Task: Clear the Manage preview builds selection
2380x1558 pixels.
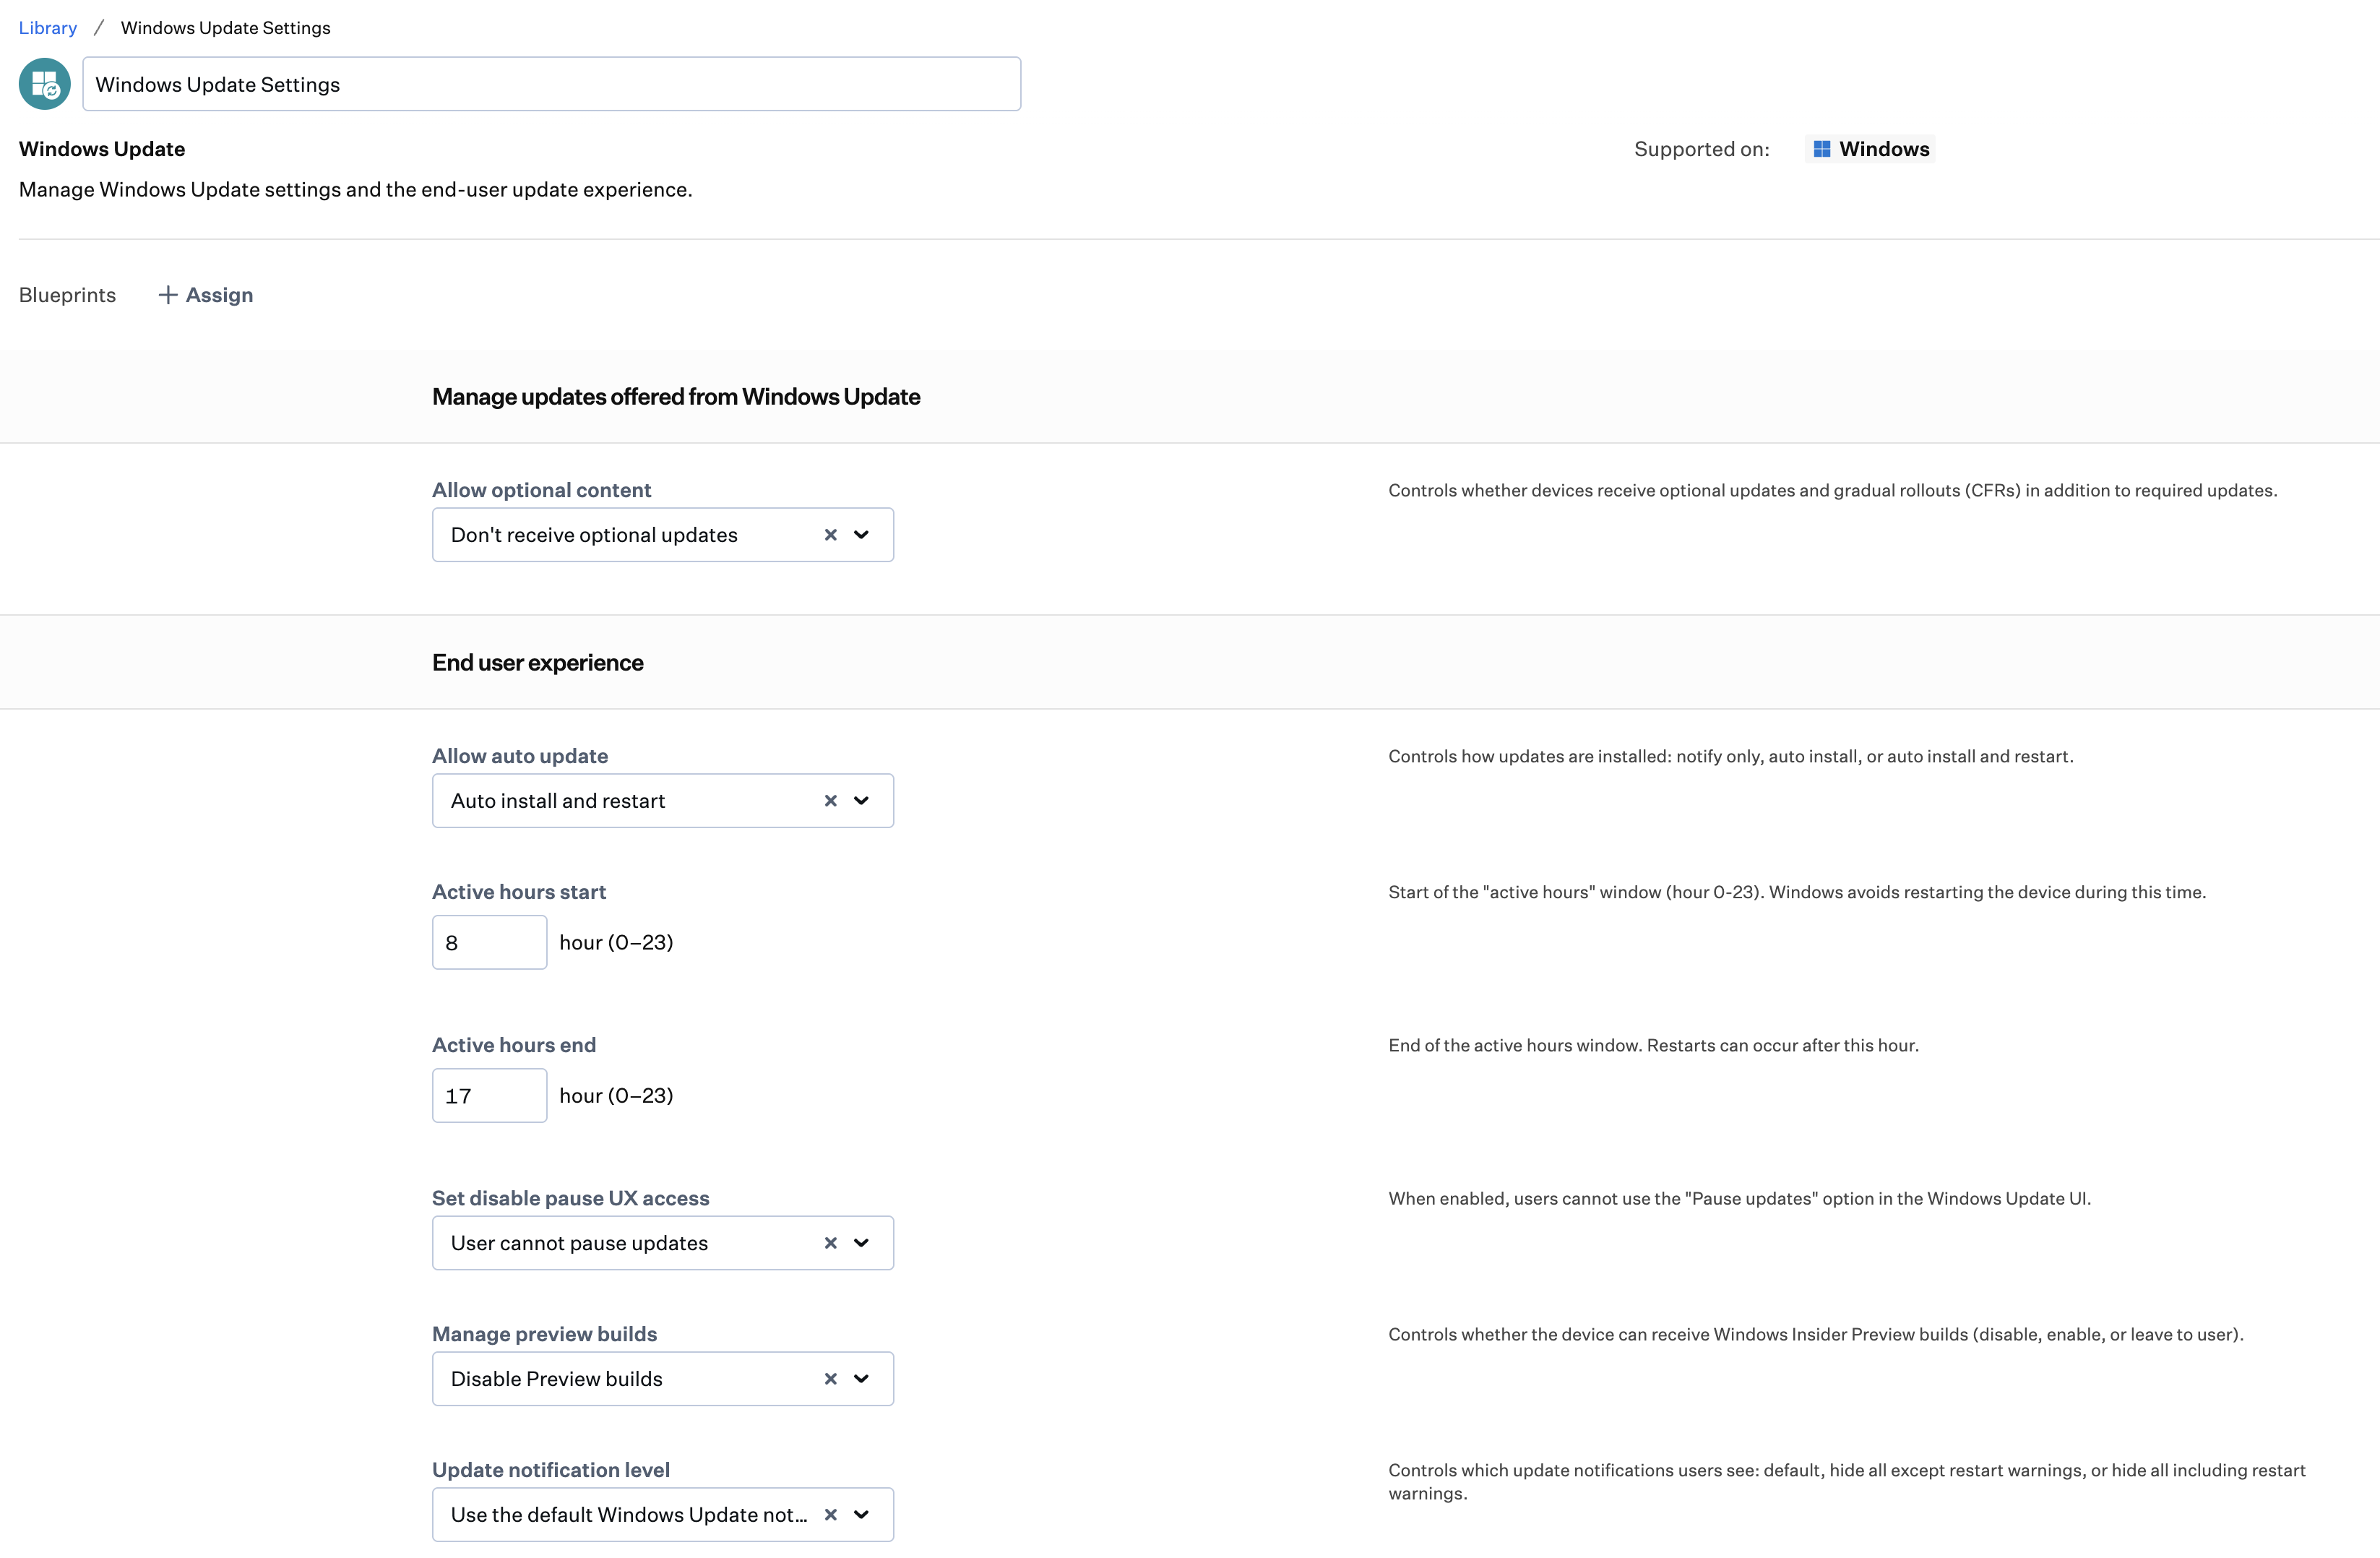Action: (x=830, y=1379)
